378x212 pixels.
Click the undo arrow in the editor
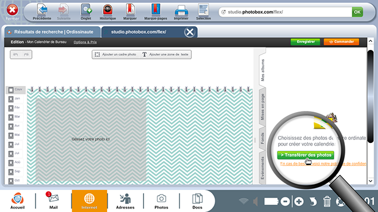[x=16, y=55]
